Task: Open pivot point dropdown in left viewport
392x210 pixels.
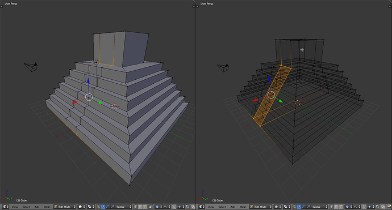Action: point(91,207)
